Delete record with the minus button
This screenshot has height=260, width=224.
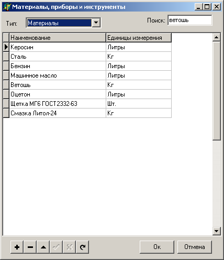point(30,247)
